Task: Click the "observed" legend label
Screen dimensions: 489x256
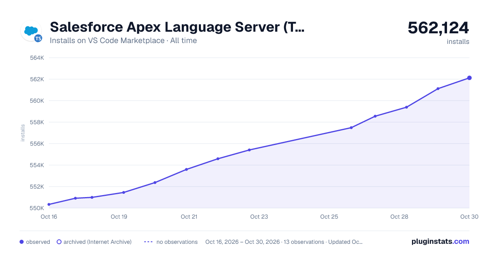Action: tap(38, 242)
